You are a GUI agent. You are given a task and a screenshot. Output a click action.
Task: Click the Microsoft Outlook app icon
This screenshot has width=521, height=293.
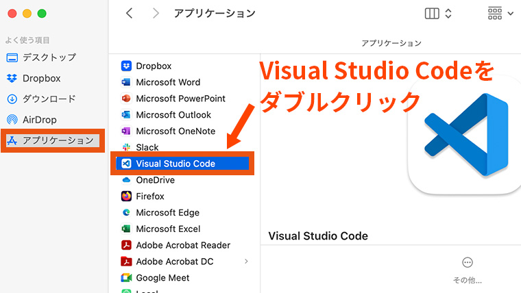click(x=126, y=115)
